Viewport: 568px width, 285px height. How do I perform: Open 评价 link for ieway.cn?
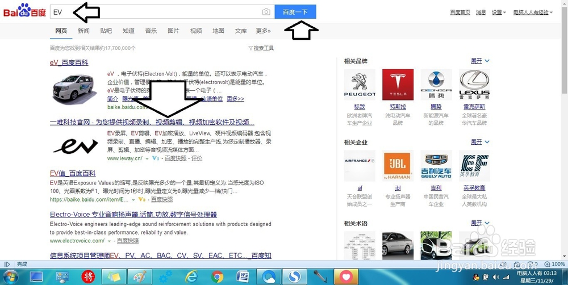197,158
